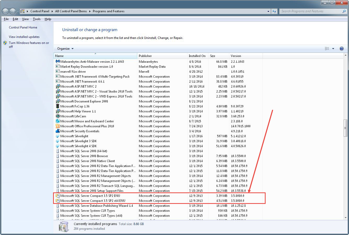Open the recent pages dropdown next to Forward
Image resolution: width=349 pixels, height=235 pixels.
pyautogui.click(x=18, y=11)
